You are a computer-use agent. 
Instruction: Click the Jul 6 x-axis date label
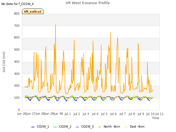coord(113,114)
